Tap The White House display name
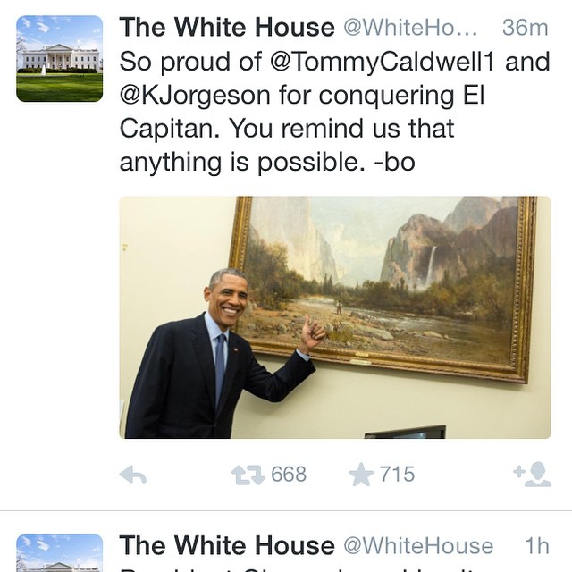The width and height of the screenshot is (572, 572). point(227,28)
